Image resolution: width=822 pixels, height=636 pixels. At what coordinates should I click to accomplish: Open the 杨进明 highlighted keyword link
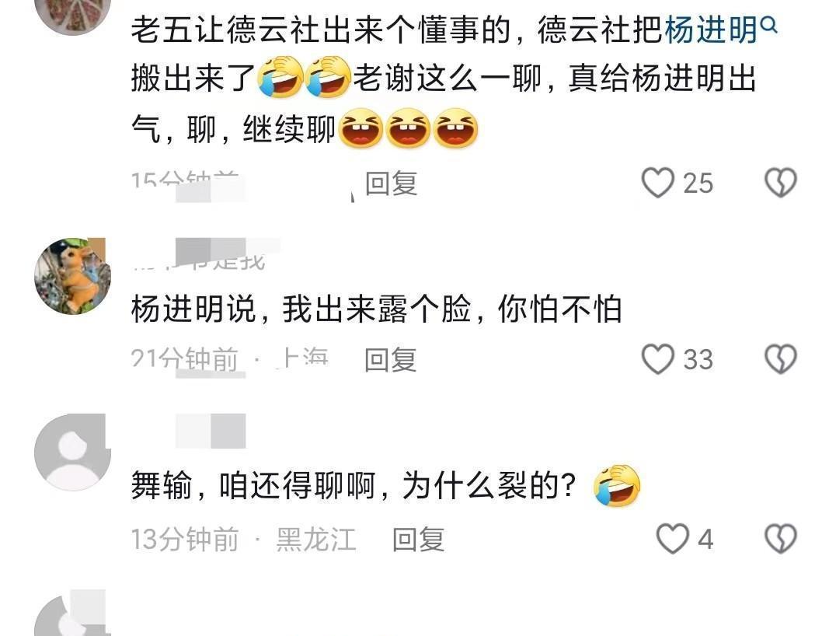[x=711, y=30]
